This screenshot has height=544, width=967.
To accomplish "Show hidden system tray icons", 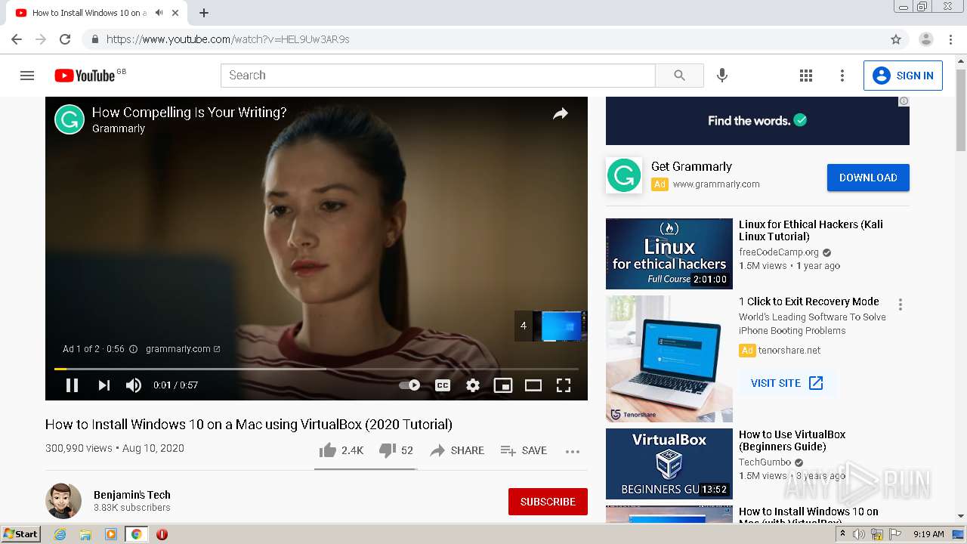I will [843, 534].
